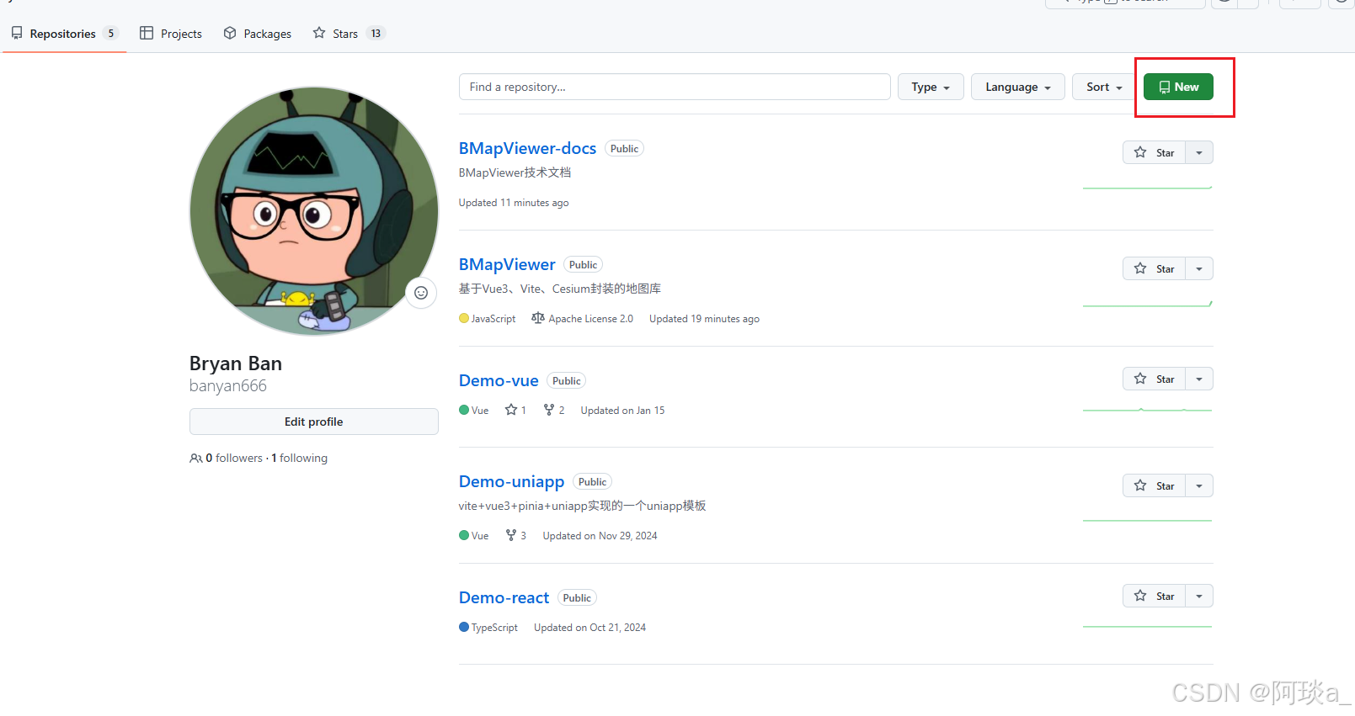Screen dimensions: 1355x716
Task: Click the banyan666 username text
Action: tap(228, 386)
